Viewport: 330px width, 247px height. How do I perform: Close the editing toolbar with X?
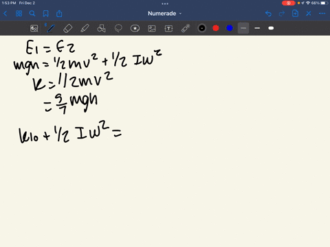[309, 14]
